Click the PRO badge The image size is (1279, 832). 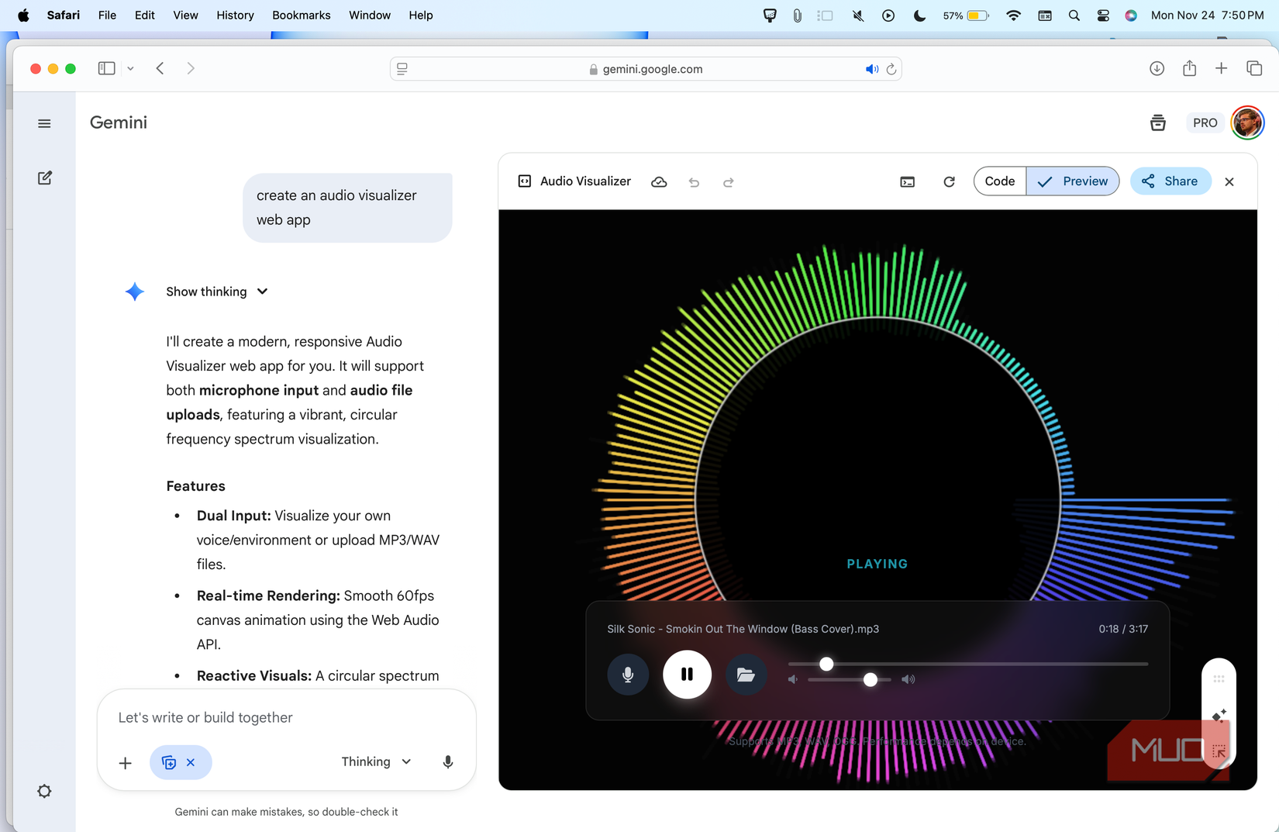(1205, 123)
